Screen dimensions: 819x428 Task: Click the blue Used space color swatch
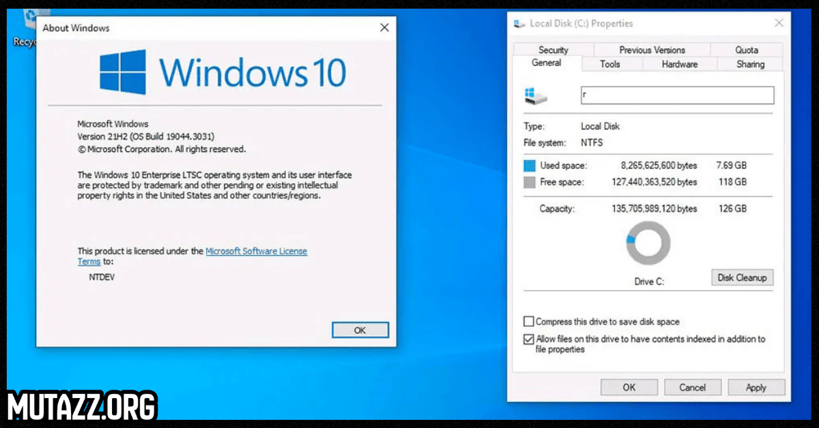click(530, 166)
